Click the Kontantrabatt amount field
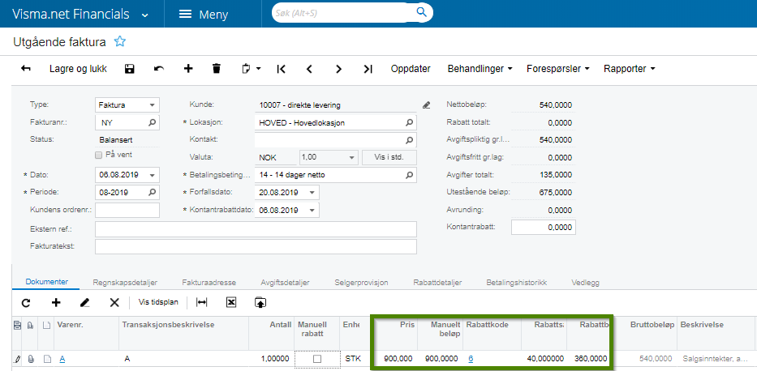 544,228
